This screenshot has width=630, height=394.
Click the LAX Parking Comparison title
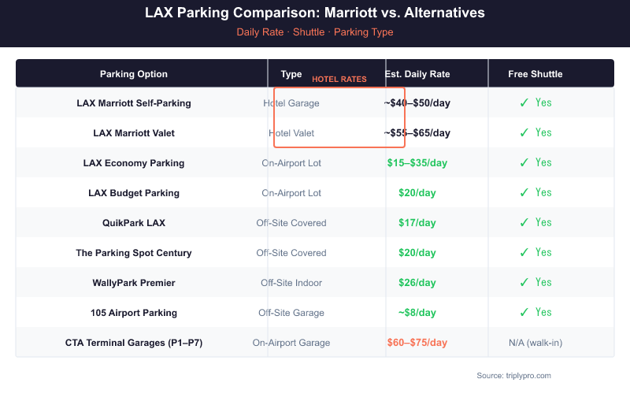coord(315,13)
